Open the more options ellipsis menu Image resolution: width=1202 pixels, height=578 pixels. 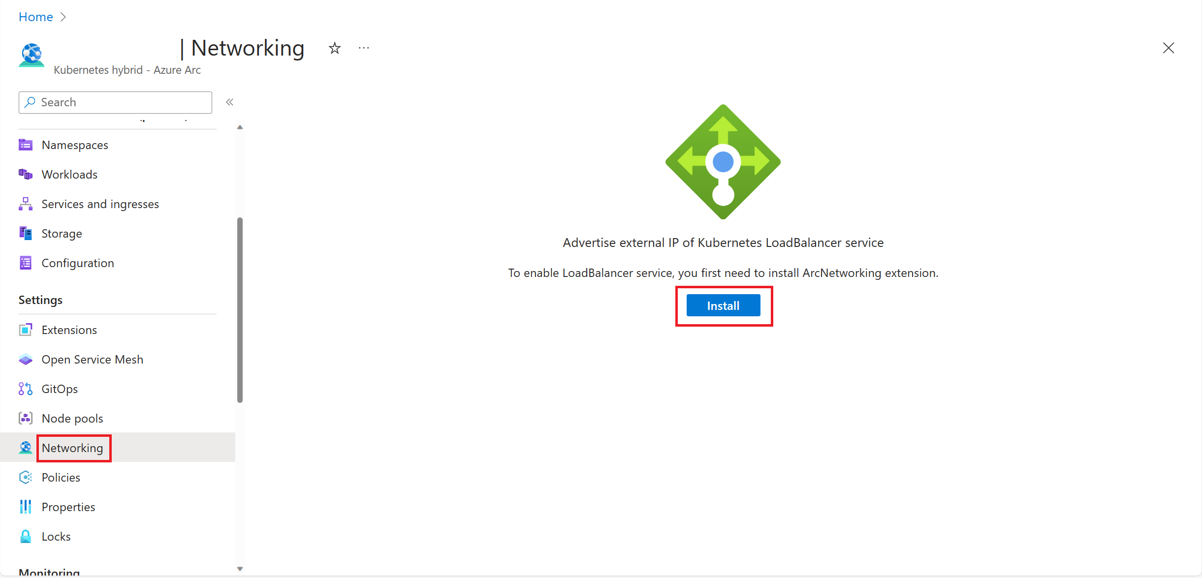click(x=364, y=48)
